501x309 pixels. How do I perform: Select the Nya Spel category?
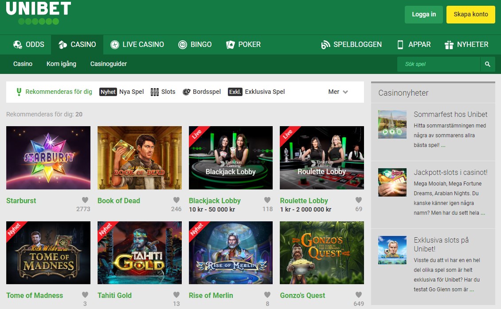coord(131,92)
